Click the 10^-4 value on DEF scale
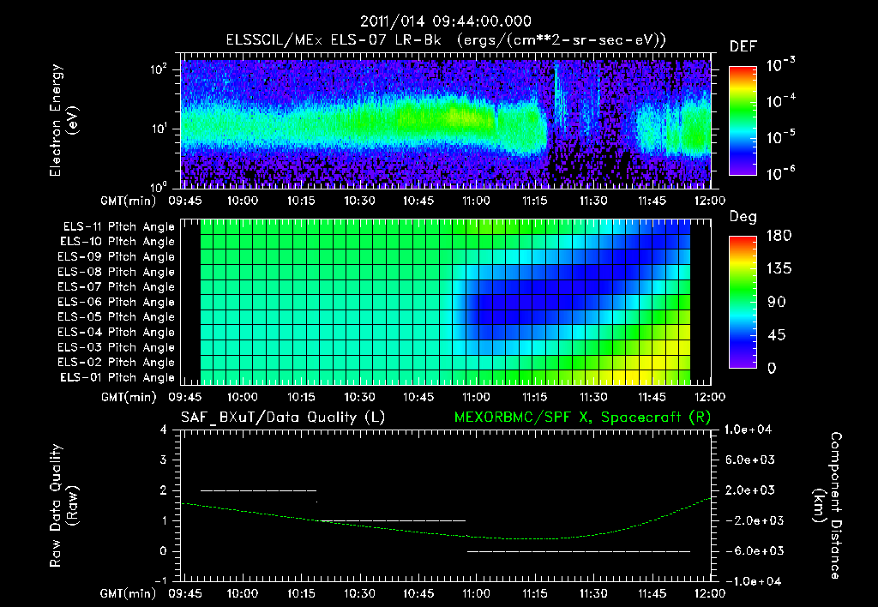878x607 pixels. 780,100
